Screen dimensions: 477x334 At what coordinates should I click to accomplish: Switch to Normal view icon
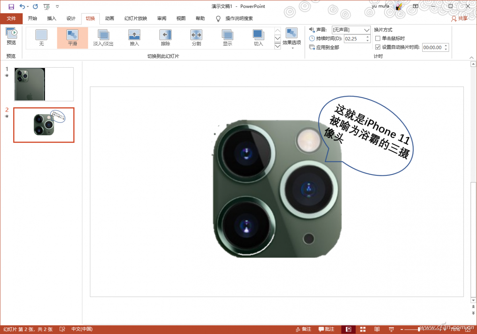[x=349, y=329]
